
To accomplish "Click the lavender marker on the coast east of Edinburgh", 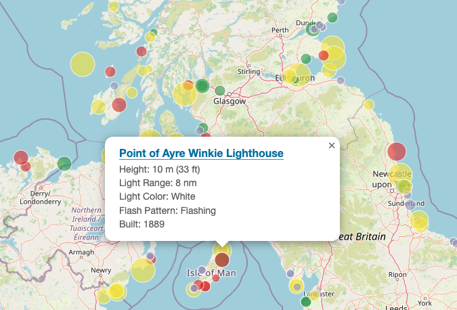I will click(341, 80).
